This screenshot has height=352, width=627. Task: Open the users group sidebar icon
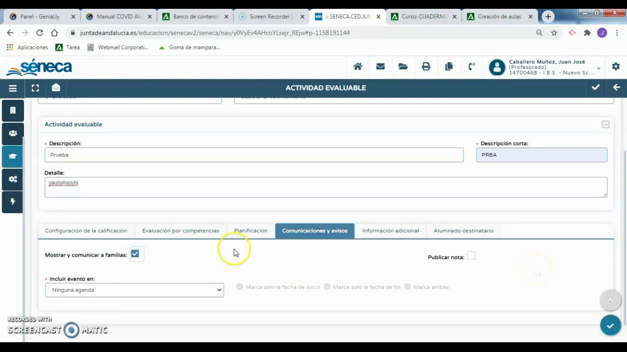click(x=13, y=133)
